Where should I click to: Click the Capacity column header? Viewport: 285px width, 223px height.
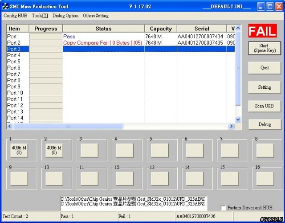pyautogui.click(x=161, y=29)
